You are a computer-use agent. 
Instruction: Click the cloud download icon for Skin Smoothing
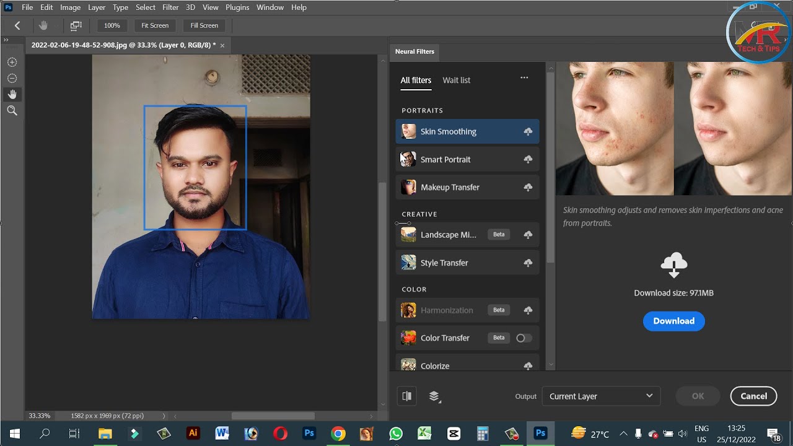point(528,131)
